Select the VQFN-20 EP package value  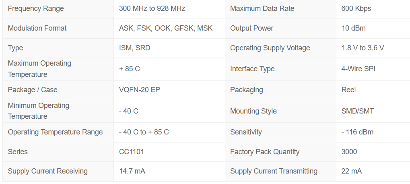[x=139, y=90]
